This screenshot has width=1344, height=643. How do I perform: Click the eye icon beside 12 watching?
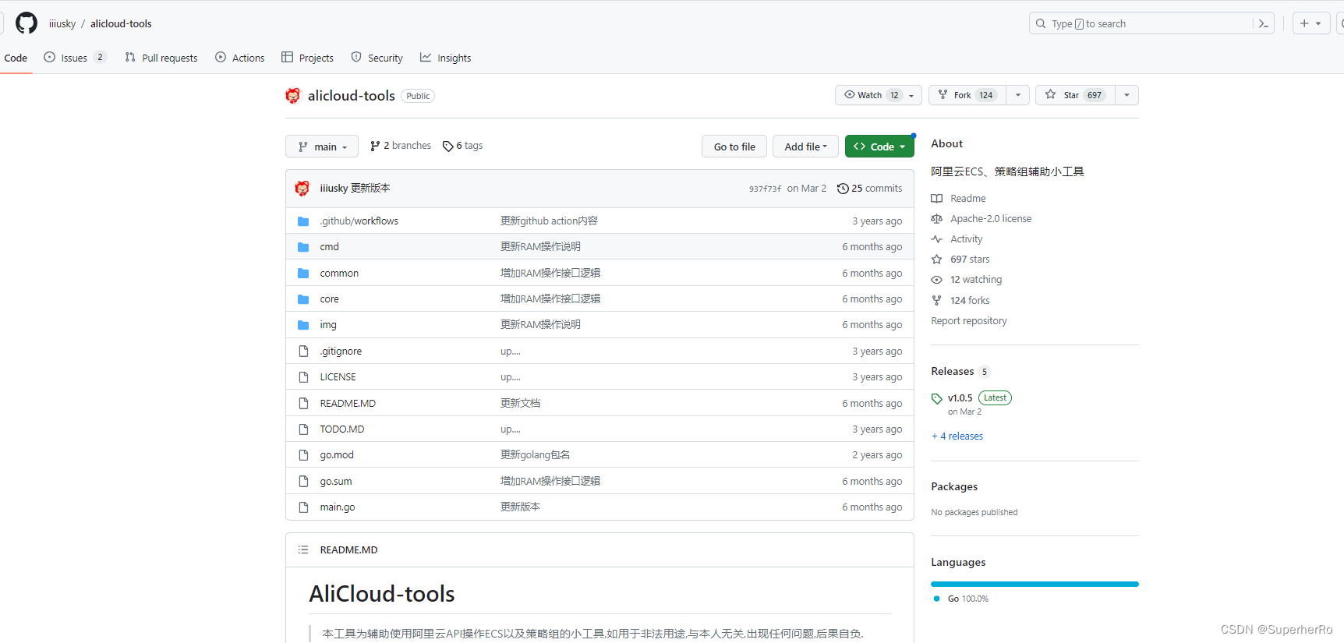point(937,280)
